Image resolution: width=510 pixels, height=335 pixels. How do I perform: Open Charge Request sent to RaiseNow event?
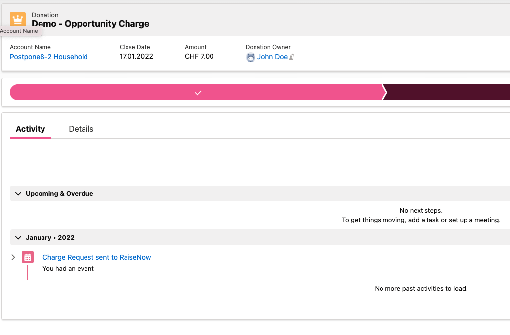tap(96, 257)
